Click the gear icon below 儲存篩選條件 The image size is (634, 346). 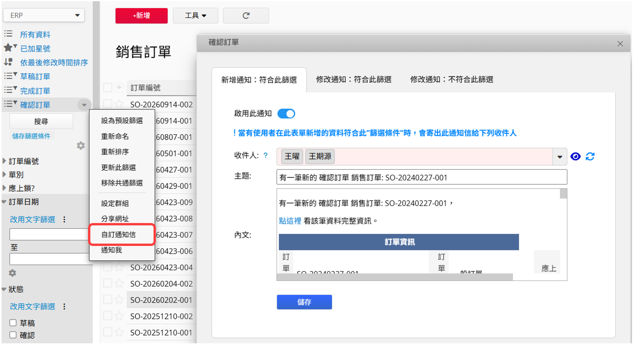81,145
